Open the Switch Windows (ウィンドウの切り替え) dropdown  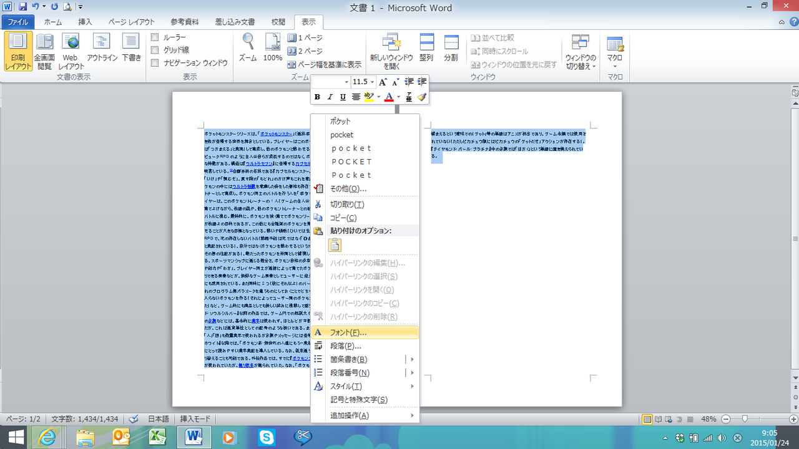(581, 51)
